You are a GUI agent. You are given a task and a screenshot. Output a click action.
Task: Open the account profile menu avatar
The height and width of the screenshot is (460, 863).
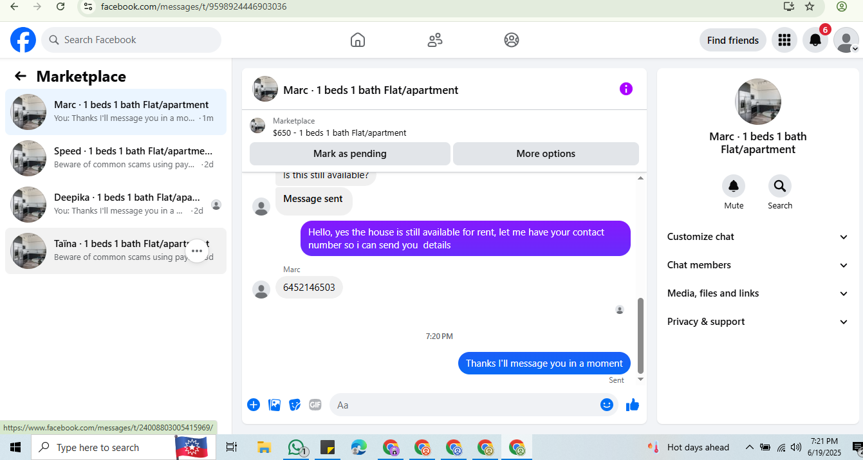click(x=846, y=40)
